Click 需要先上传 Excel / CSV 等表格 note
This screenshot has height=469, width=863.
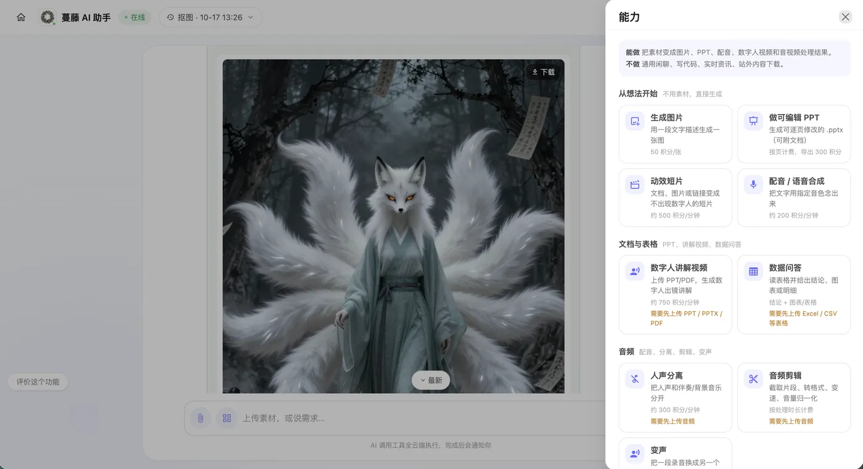(x=803, y=318)
